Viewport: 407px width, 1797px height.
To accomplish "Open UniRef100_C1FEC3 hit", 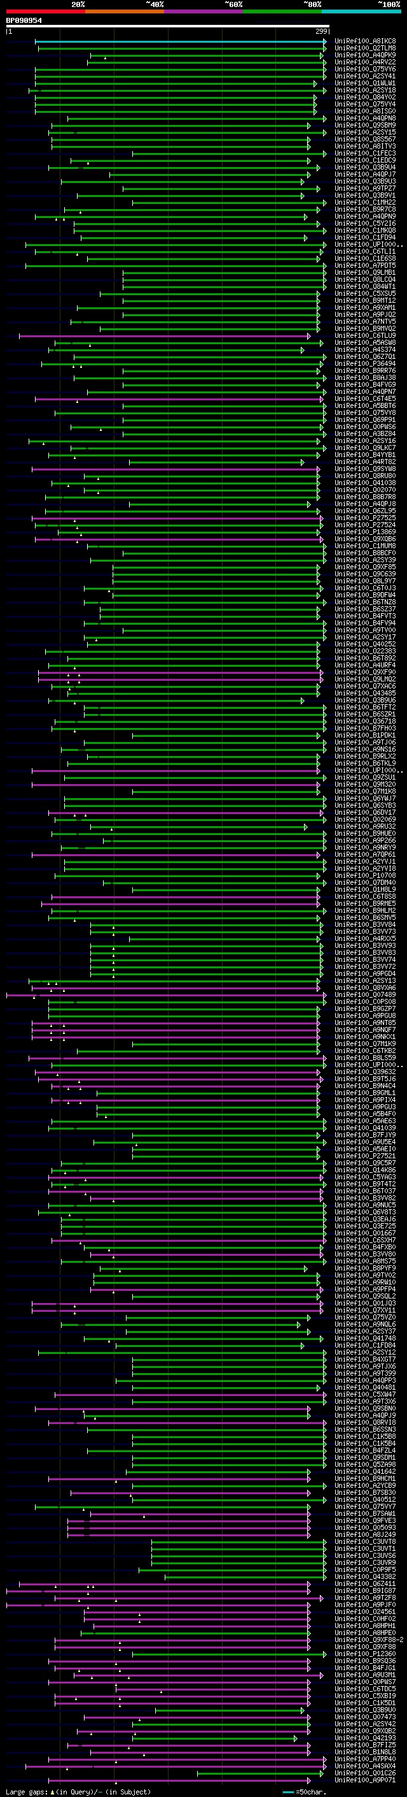I will (365, 154).
